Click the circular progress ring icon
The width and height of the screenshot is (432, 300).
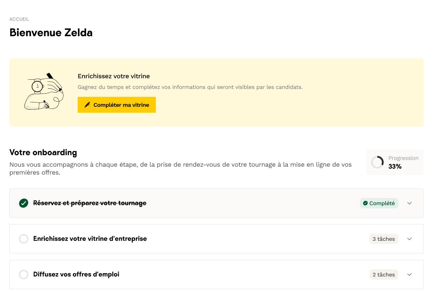(377, 162)
